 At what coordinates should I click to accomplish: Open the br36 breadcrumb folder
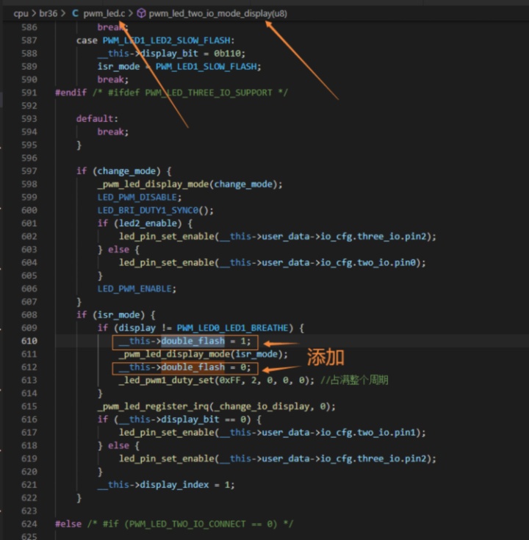pyautogui.click(x=48, y=13)
